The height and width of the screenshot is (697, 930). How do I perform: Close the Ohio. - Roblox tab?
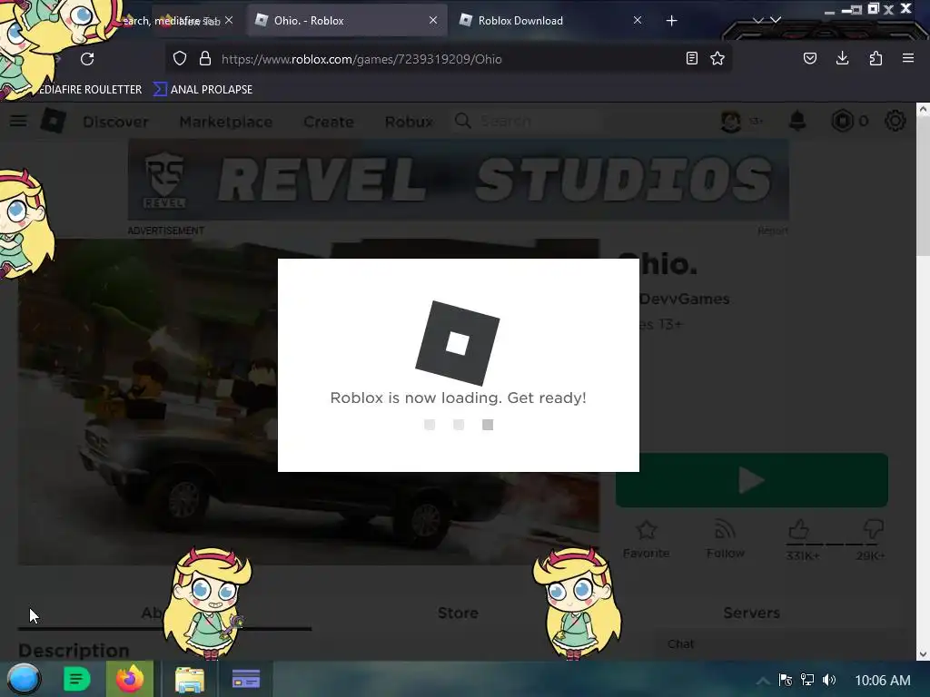pos(433,20)
